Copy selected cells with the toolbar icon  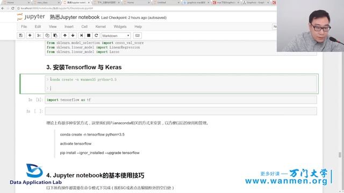click(47, 35)
